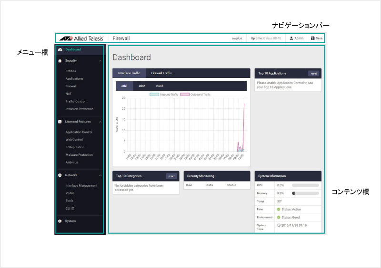Click the Fans green status check icon
The height and width of the screenshot is (268, 381).
click(x=279, y=209)
